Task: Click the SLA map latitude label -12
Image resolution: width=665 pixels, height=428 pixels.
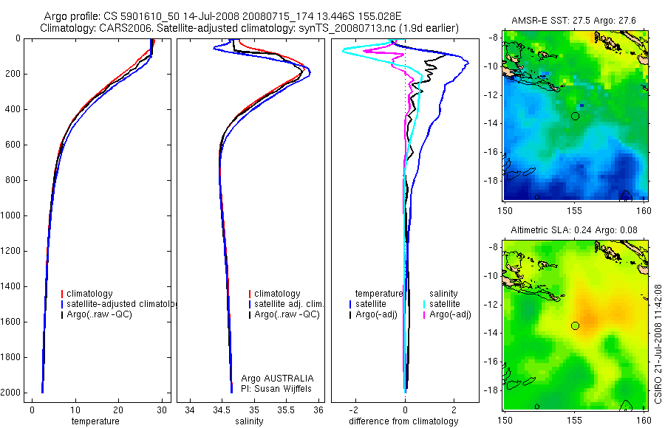Action: pos(491,305)
